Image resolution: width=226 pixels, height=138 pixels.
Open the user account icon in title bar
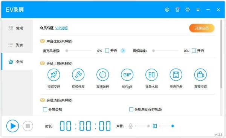pos(167,10)
